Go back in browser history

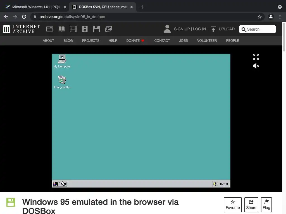click(6, 17)
